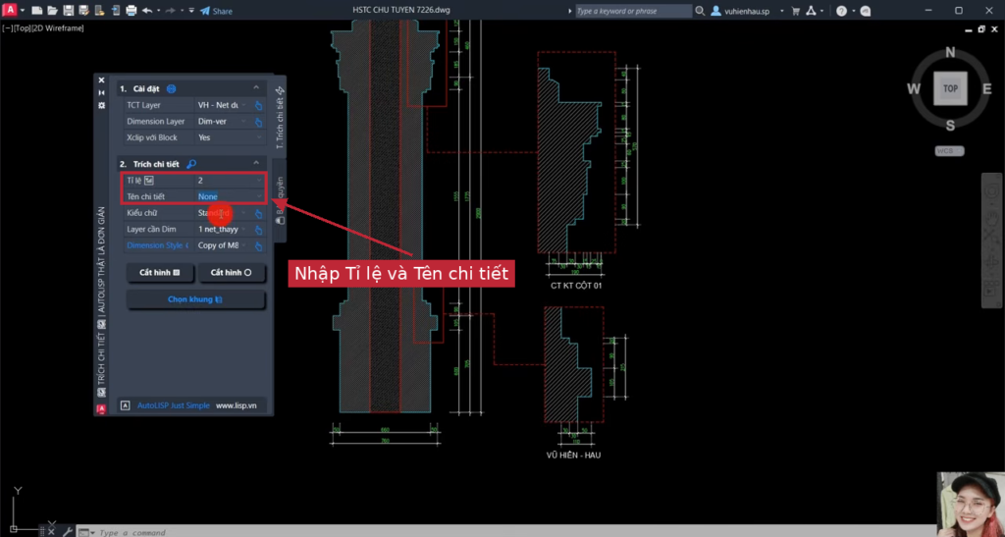Screen dimensions: 1005x537
Task: Open the AutoLISP Just Simple link
Action: [173, 405]
